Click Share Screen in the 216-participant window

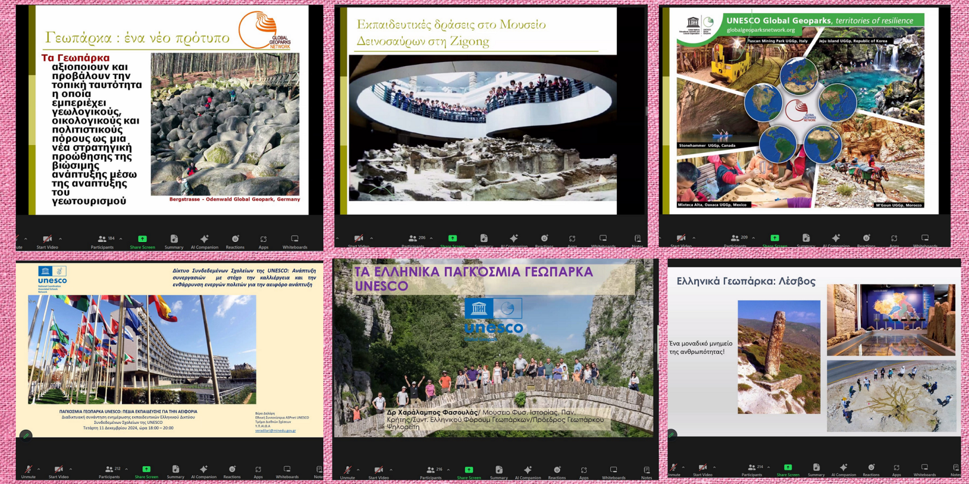469,473
